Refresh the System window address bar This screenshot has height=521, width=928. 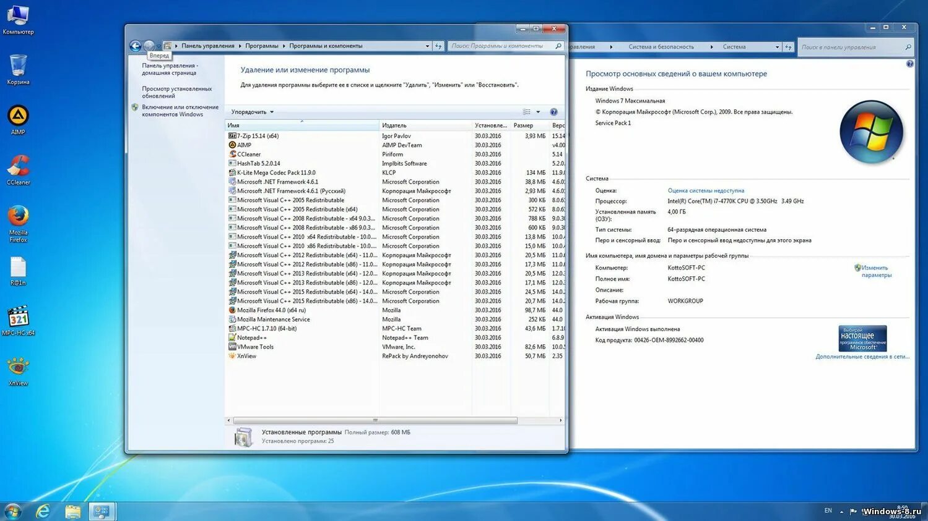click(788, 47)
